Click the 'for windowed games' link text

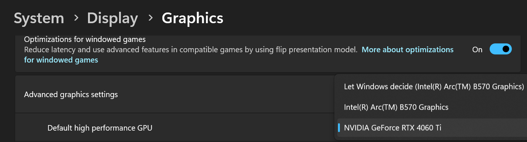pos(61,60)
